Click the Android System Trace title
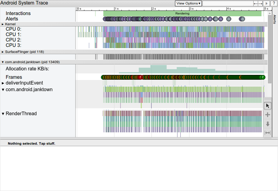Image resolution: width=278 pixels, height=191 pixels. (24, 3)
